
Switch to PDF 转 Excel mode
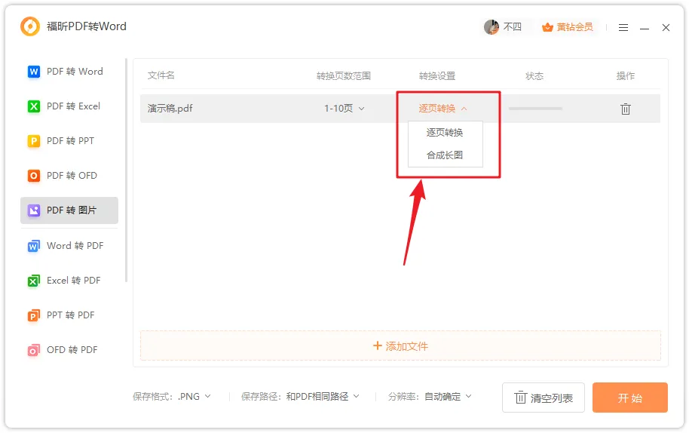[69, 106]
